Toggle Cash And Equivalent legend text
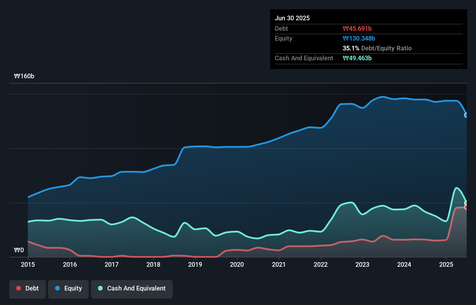The image size is (476, 305). 136,288
